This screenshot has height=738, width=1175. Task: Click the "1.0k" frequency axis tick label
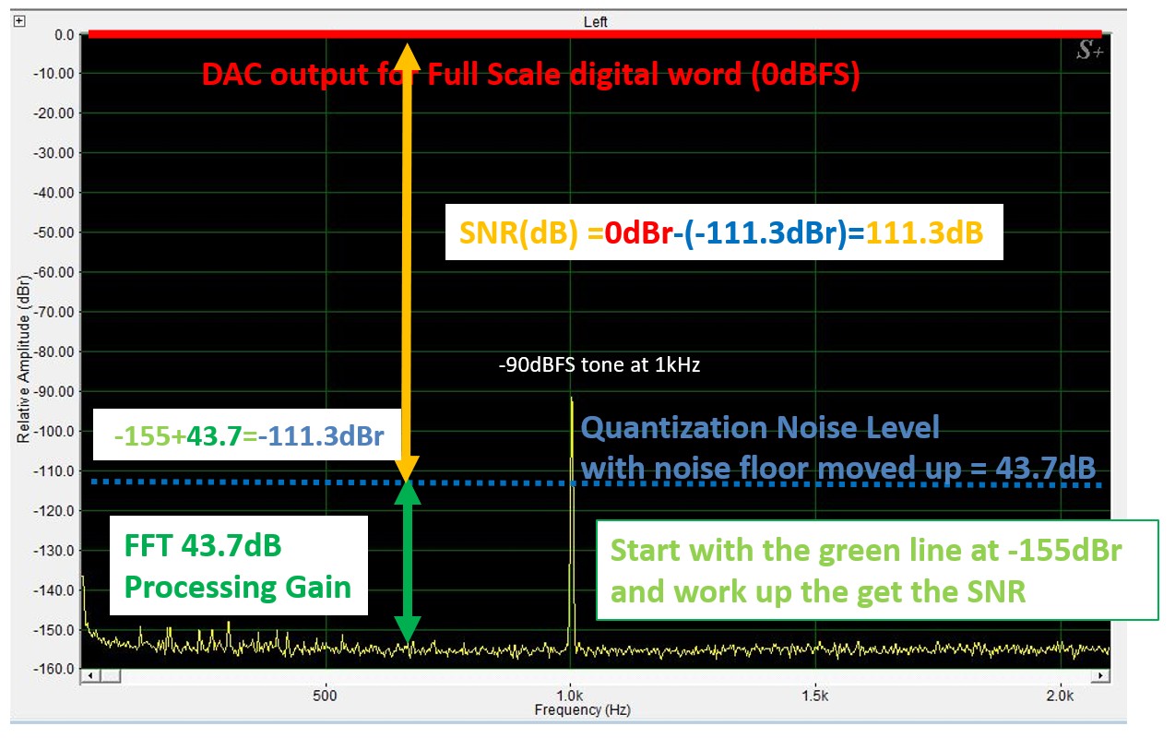[570, 694]
